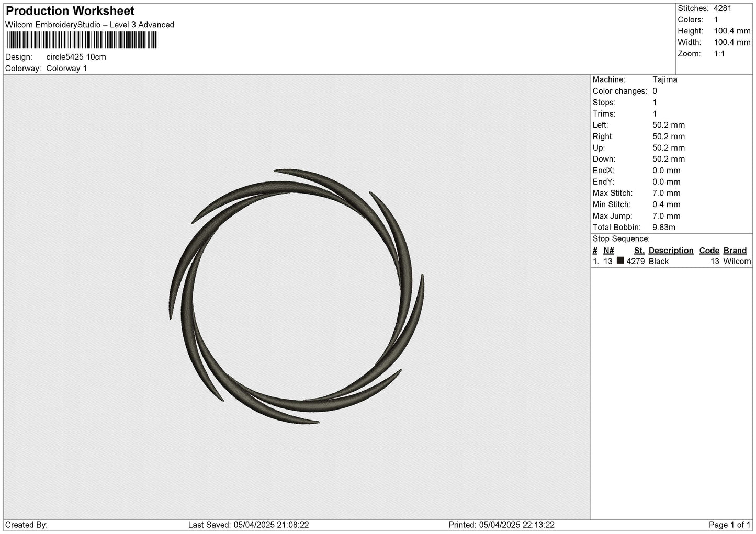Click the EndX value 0.0 mm
Screen dimensions: 756x534
point(667,171)
